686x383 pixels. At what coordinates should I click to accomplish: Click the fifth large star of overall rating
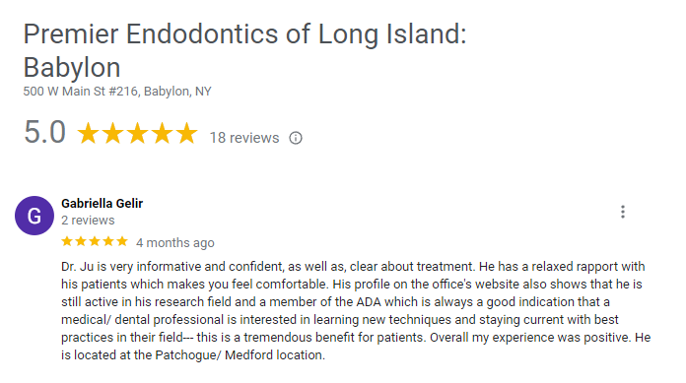187,133
